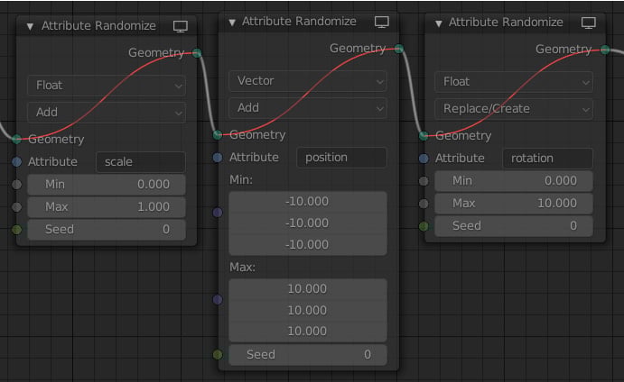Click Attribute input socket of rotation node
The width and height of the screenshot is (624, 382).
tap(424, 159)
